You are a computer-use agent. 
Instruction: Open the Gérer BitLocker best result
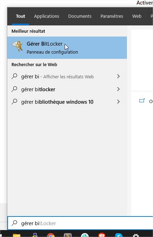[67, 48]
